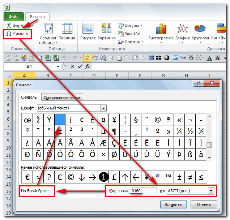This screenshot has width=230, height=220.
Task: Open the Name Box dropdown arrow
Action: (x=58, y=67)
